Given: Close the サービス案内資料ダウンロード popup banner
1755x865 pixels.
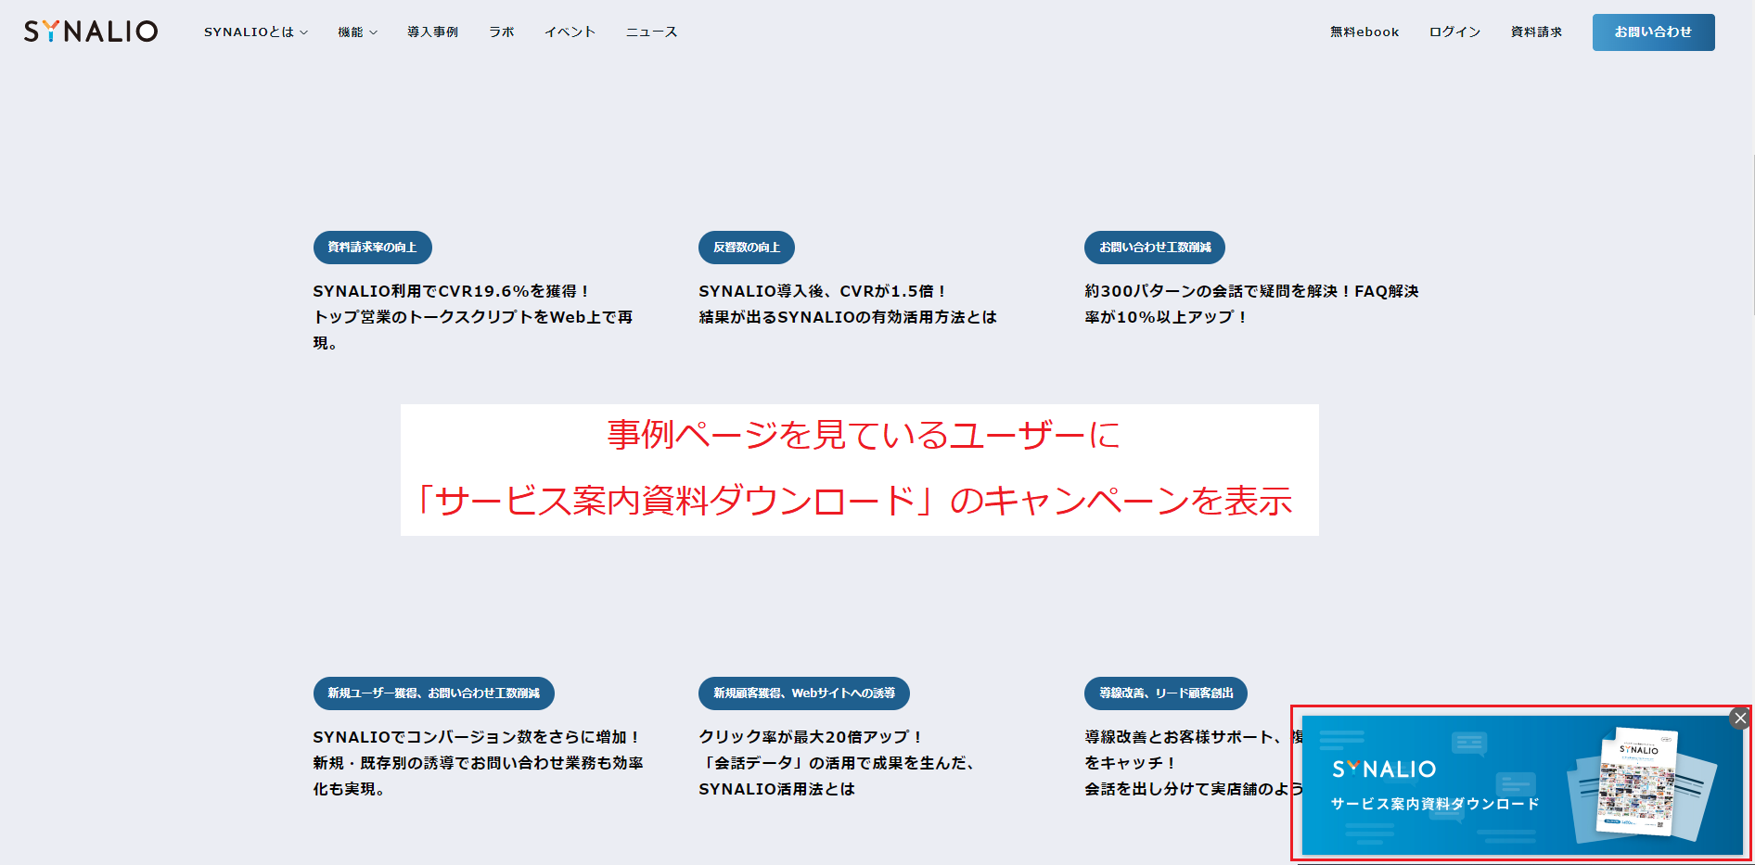Looking at the screenshot, I should click(1740, 719).
